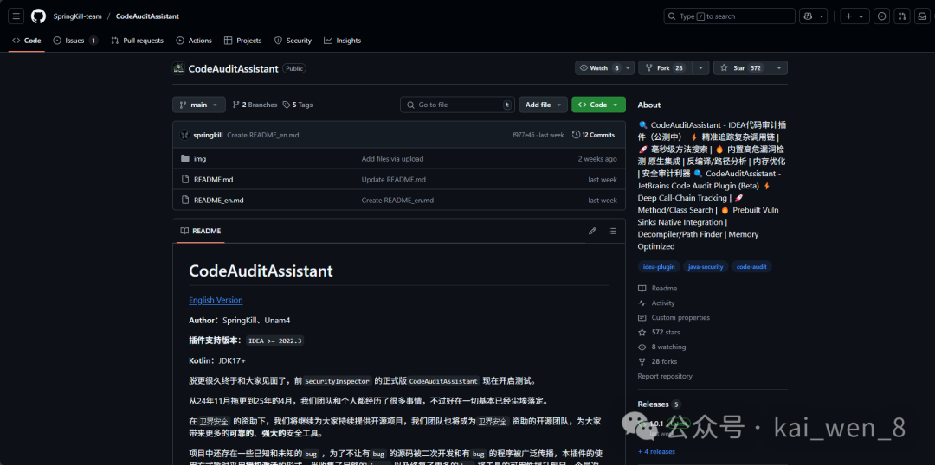This screenshot has width=935, height=465.
Task: Open the code-audit topic tag
Action: [751, 267]
